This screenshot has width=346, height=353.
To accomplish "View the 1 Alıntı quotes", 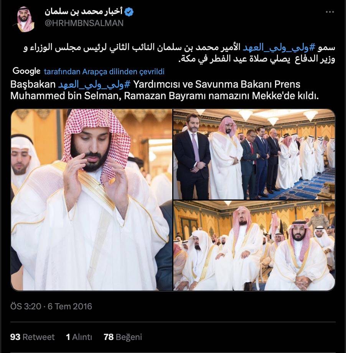I will coord(79,337).
